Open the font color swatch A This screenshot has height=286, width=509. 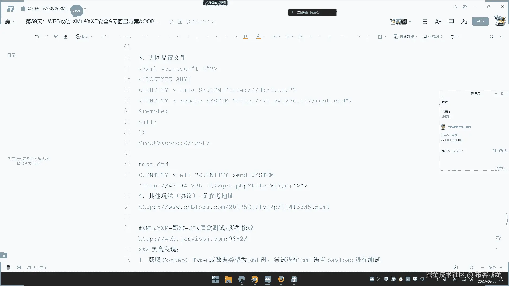[258, 37]
